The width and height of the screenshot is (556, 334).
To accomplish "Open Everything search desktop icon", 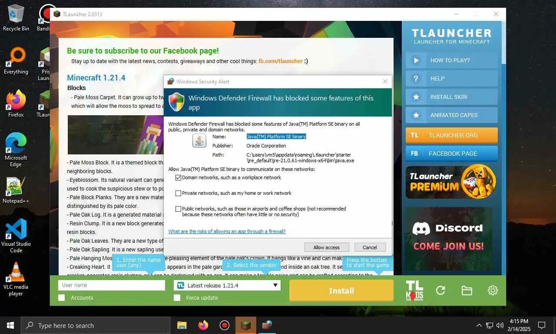I will 16,61.
